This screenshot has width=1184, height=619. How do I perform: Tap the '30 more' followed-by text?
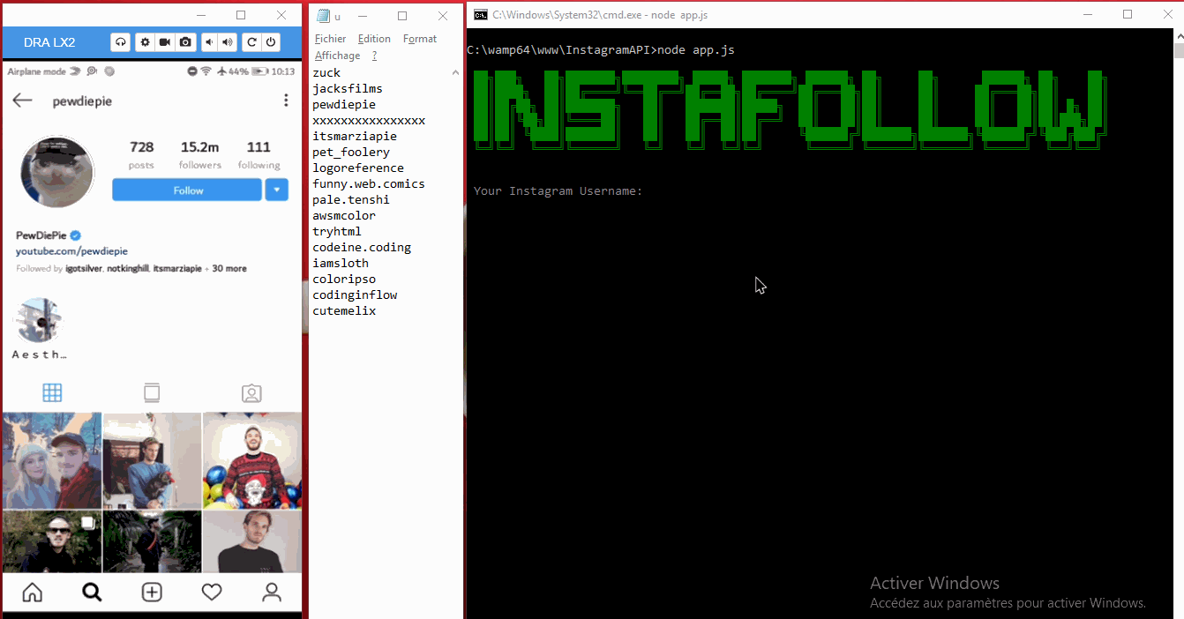229,268
